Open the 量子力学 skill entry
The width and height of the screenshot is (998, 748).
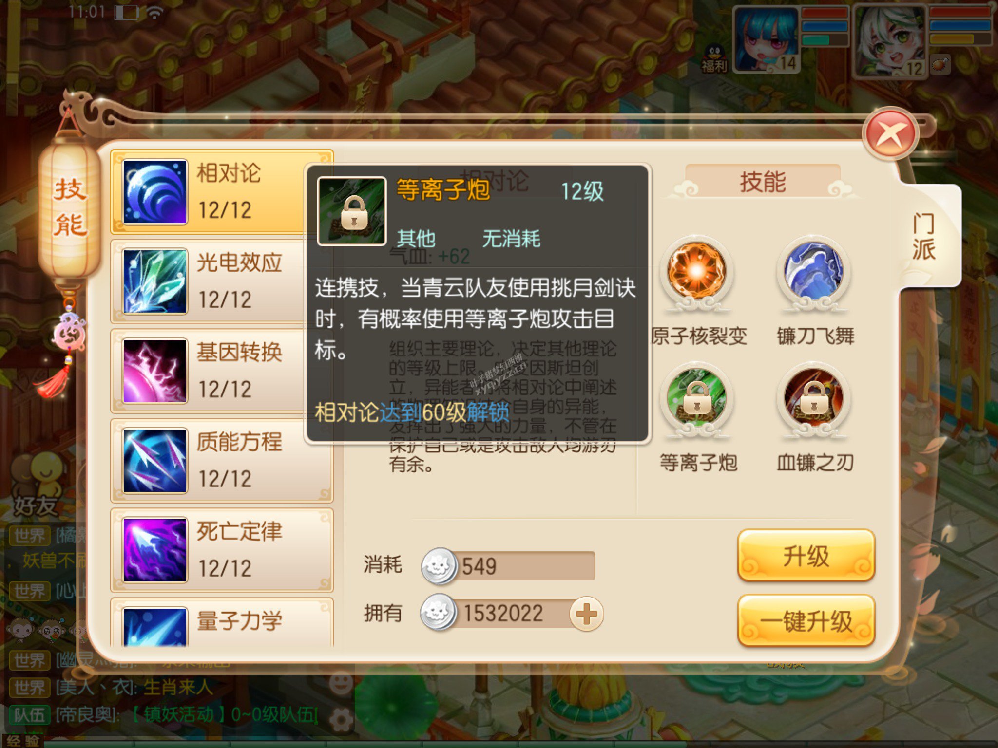coord(222,623)
